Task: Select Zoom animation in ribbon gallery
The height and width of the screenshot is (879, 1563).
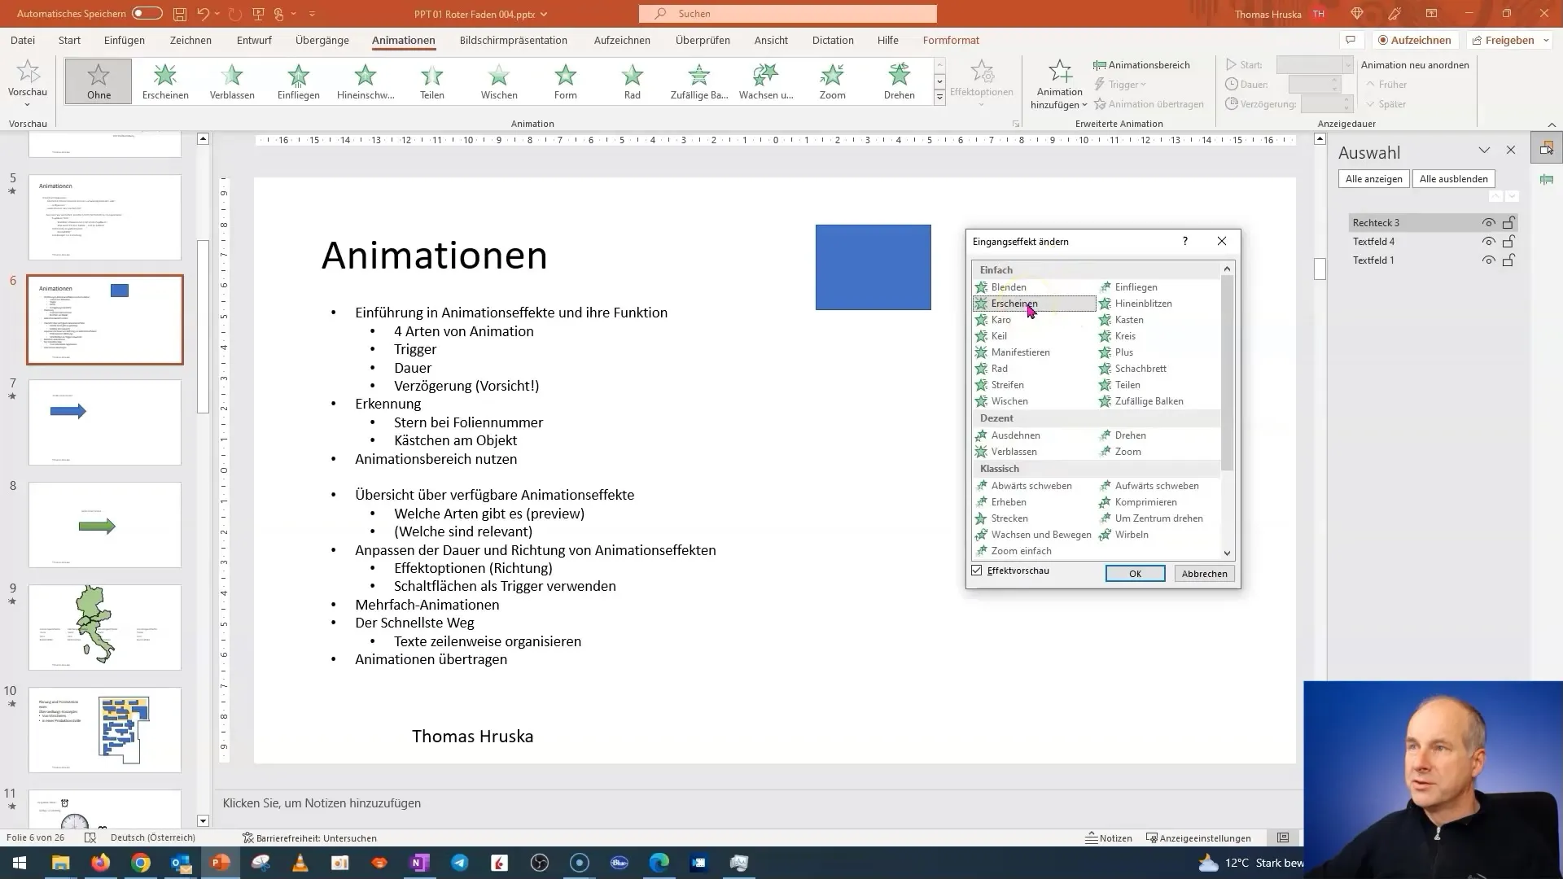Action: point(833,81)
